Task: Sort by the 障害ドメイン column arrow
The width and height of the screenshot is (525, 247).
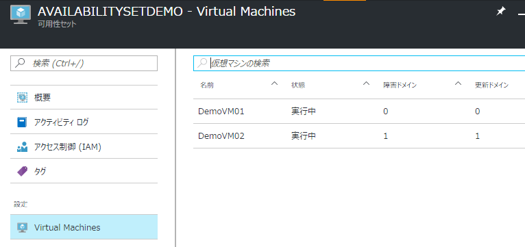Action: [458, 83]
